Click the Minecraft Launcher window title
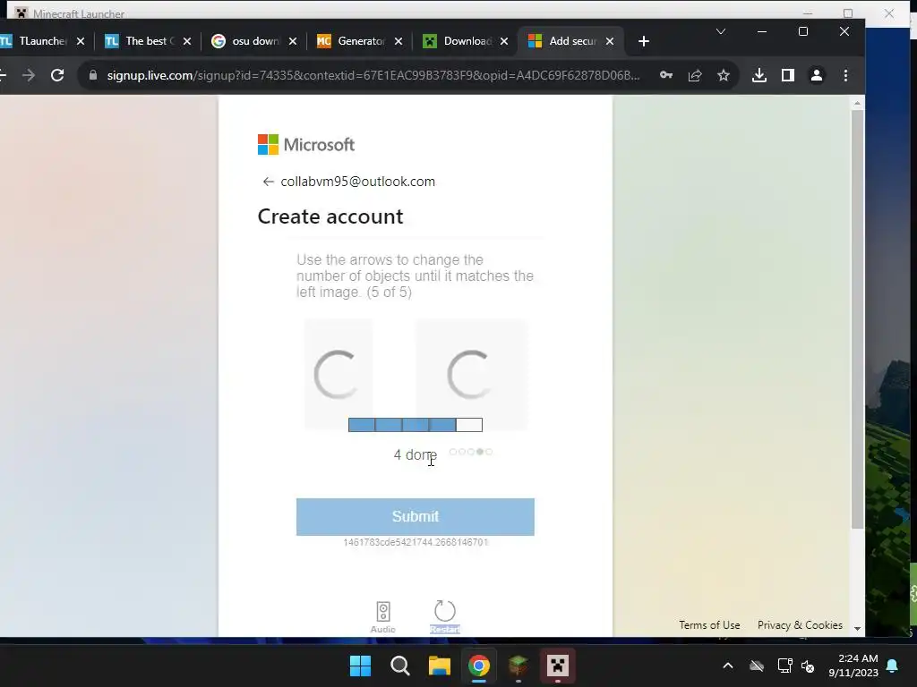Screen dimensions: 917x687 (79, 13)
